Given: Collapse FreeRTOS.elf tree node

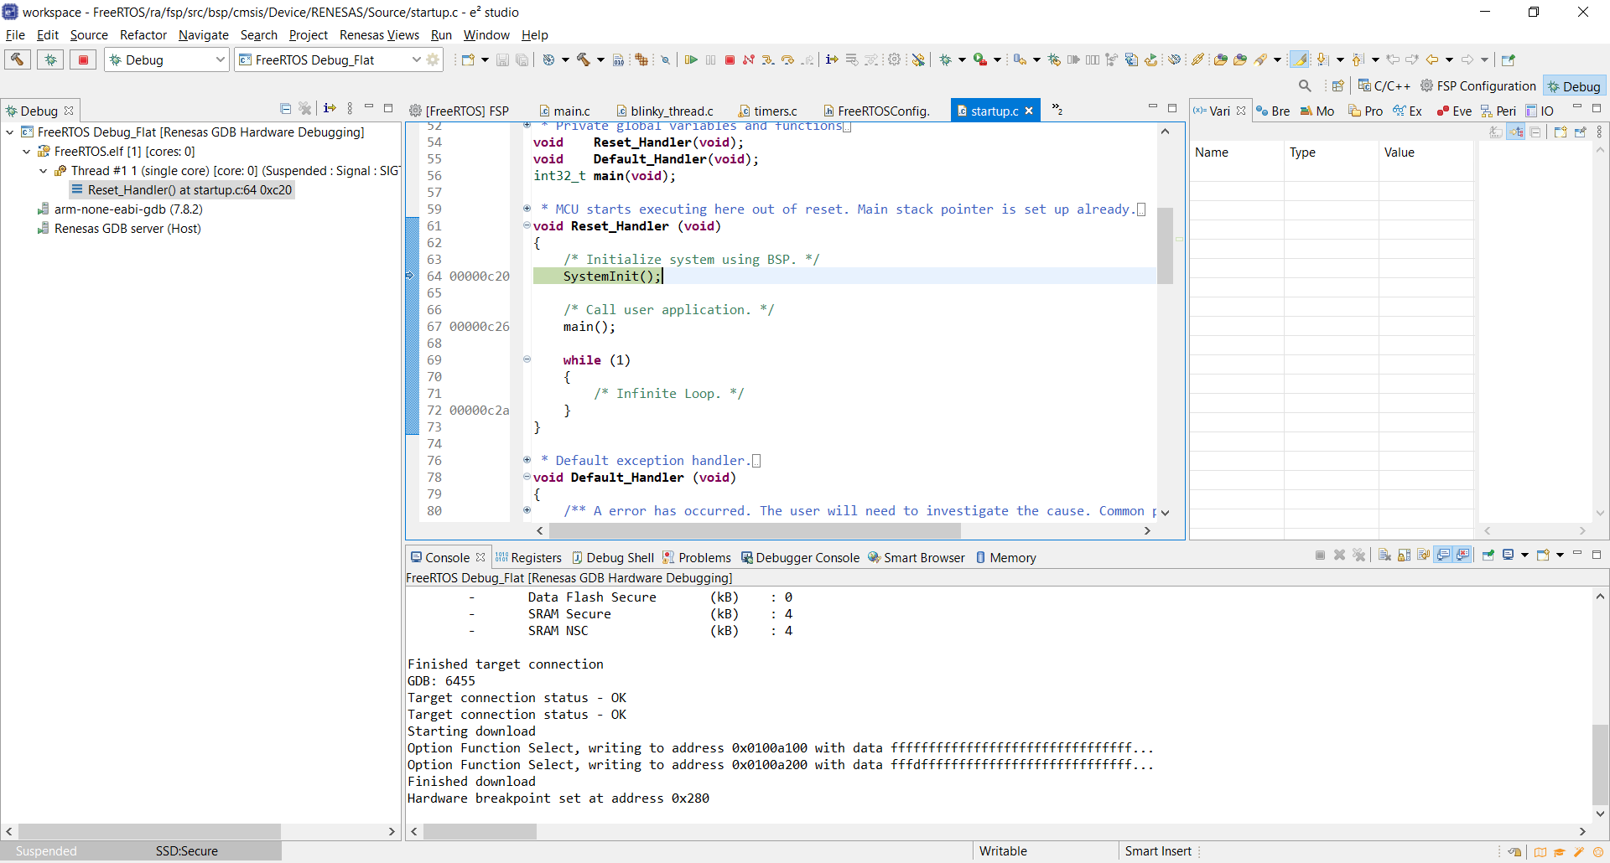Looking at the screenshot, I should [x=27, y=151].
